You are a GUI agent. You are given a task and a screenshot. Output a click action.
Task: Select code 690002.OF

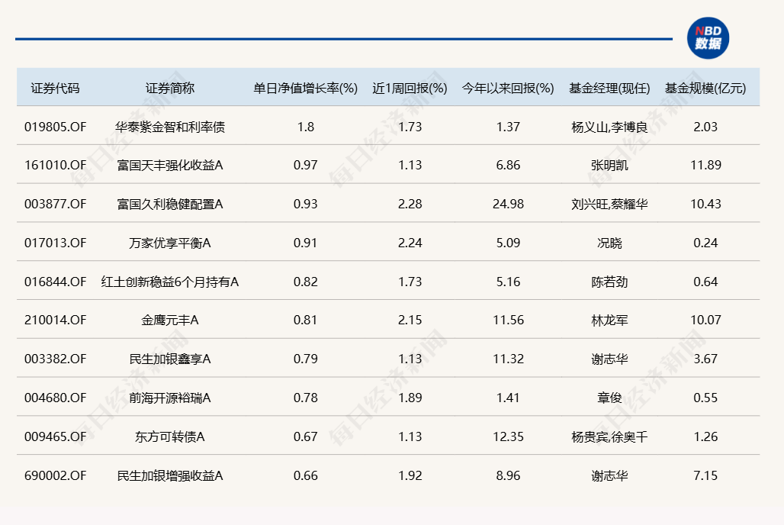56,475
